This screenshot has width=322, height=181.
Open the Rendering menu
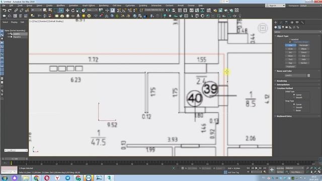click(x=104, y=6)
